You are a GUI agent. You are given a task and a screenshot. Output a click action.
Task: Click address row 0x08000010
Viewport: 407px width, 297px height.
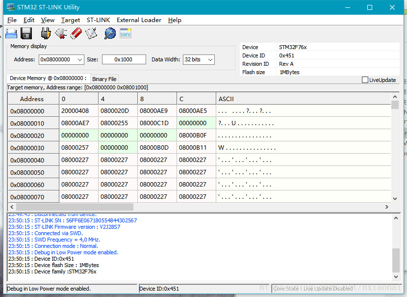point(33,123)
